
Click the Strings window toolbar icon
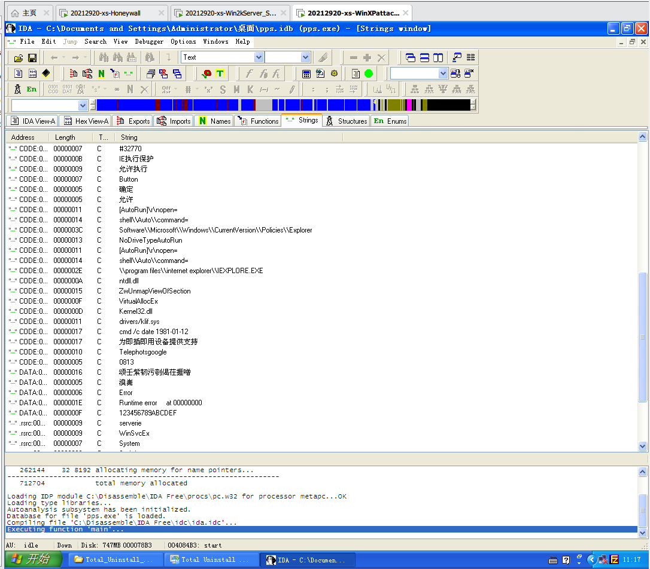[x=129, y=74]
